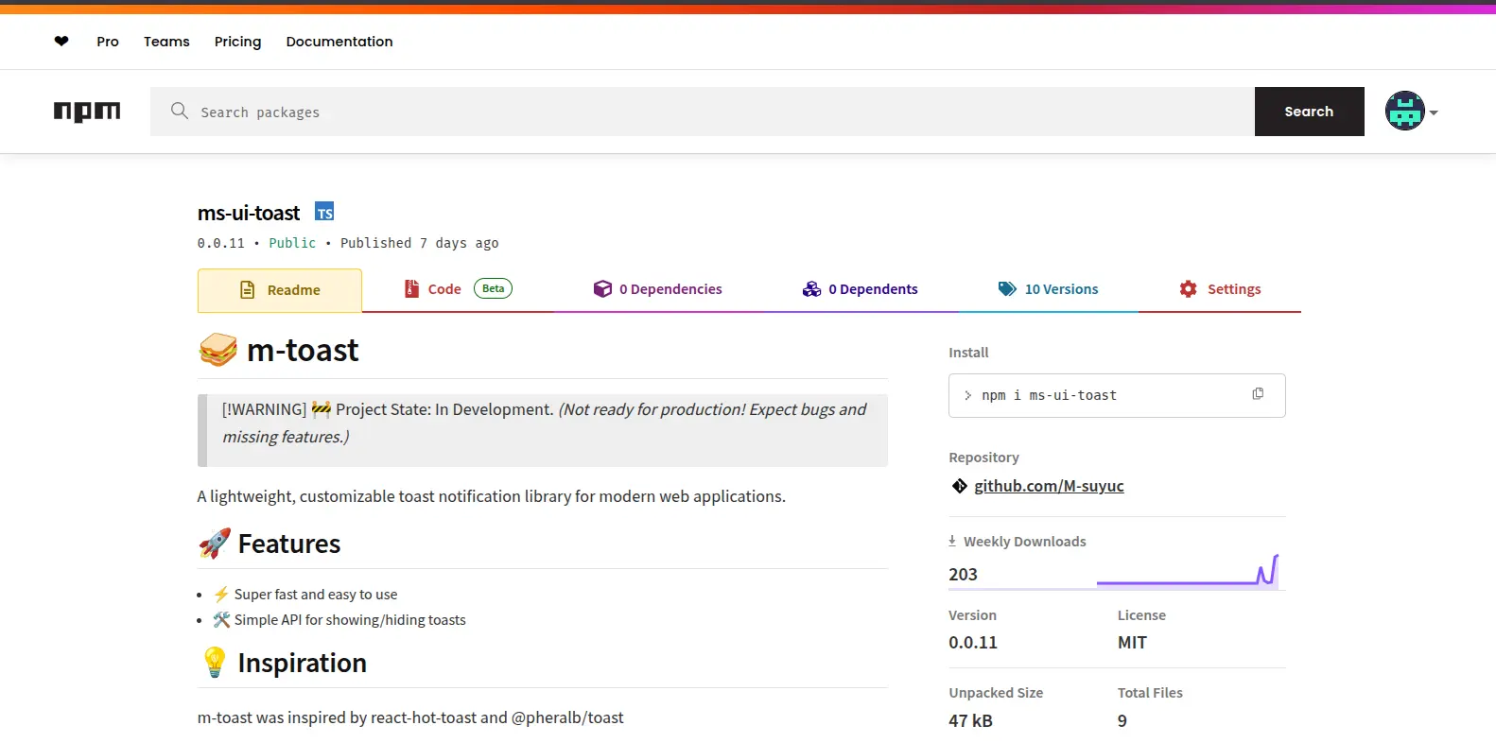Image resolution: width=1496 pixels, height=743 pixels.
Task: Open Pricing in the top navigation
Action: pos(237,42)
